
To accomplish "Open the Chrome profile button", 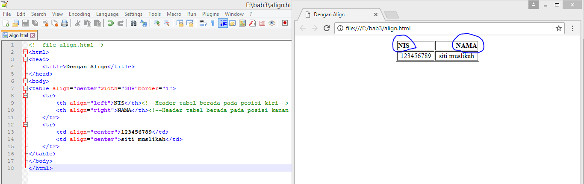I will [533, 4].
